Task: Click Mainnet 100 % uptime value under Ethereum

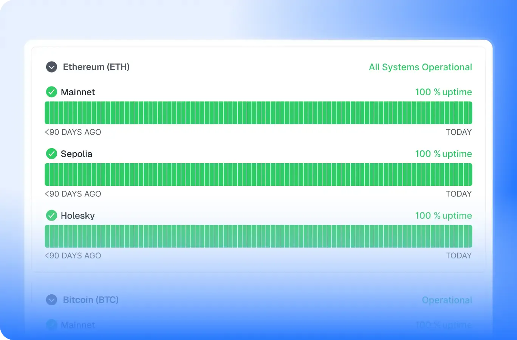Action: pyautogui.click(x=443, y=92)
